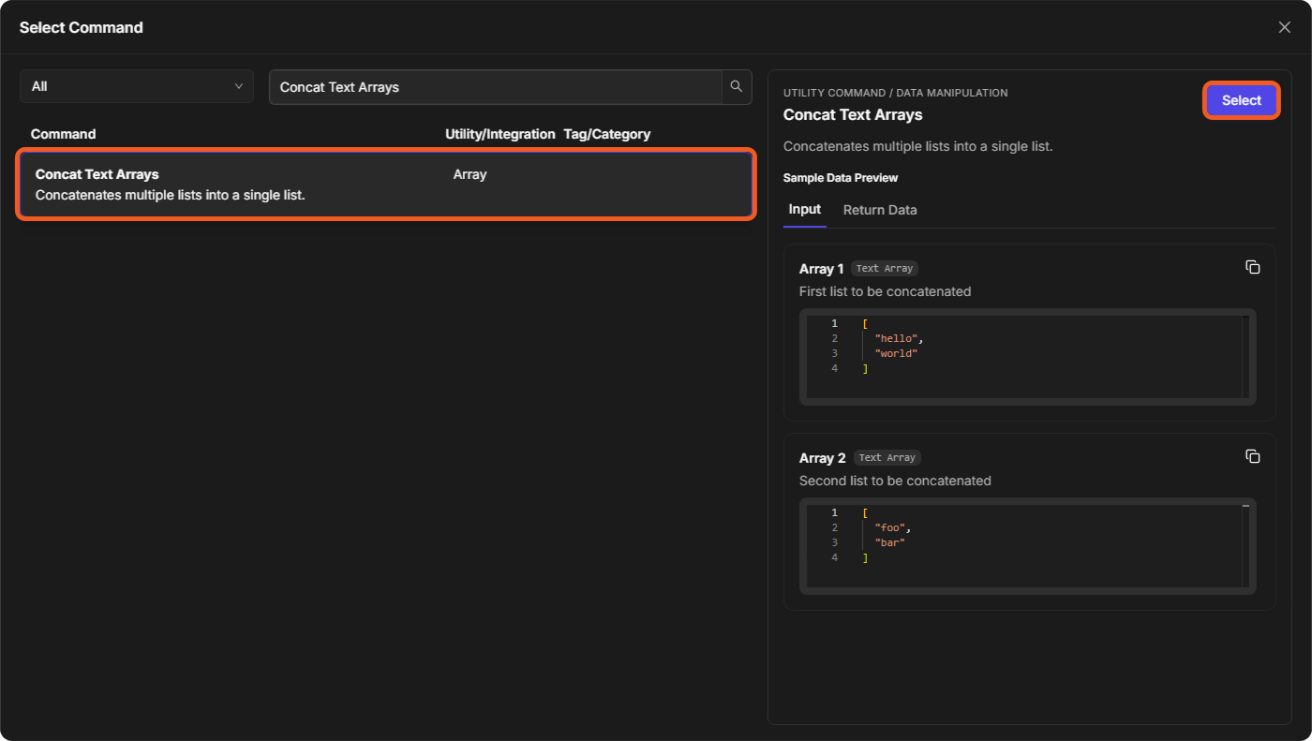Click the Array cell in the result row
The width and height of the screenshot is (1312, 741).
point(470,174)
